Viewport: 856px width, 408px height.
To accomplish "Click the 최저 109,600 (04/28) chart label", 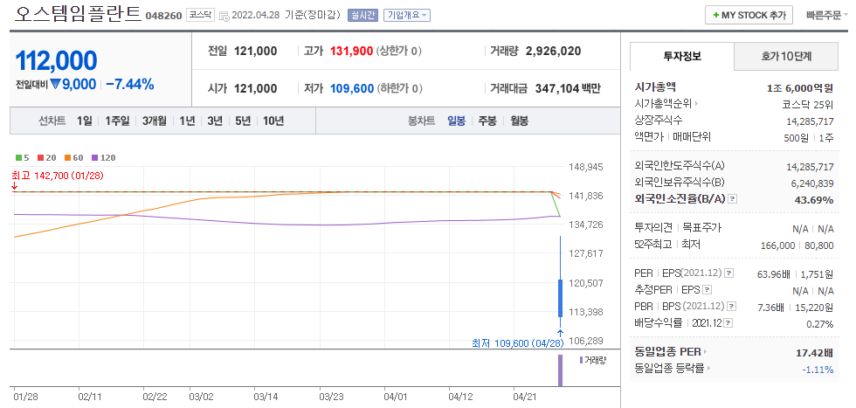I will click(x=517, y=343).
